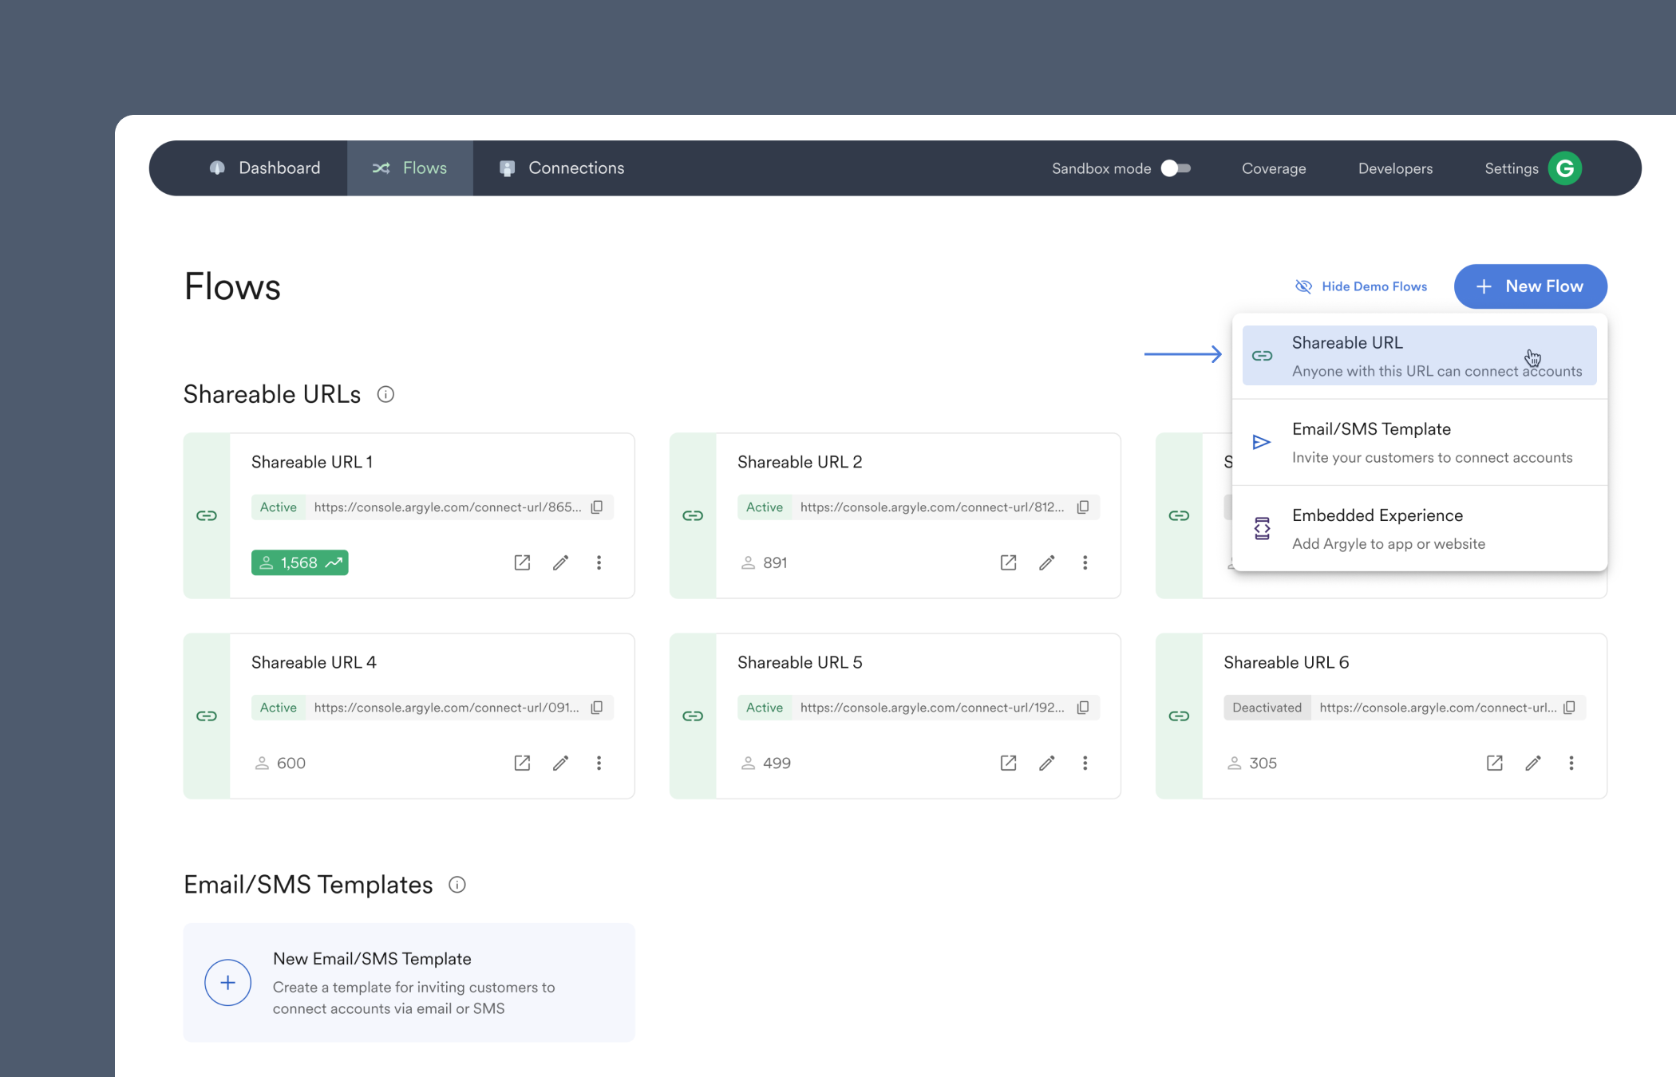Viewport: 1676px width, 1077px height.
Task: Open three-dot menu on Shareable URL 6
Action: click(x=1571, y=763)
